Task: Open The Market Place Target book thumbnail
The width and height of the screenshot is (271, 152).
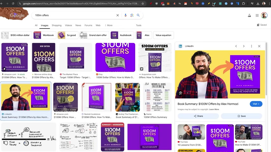Action: (76, 57)
